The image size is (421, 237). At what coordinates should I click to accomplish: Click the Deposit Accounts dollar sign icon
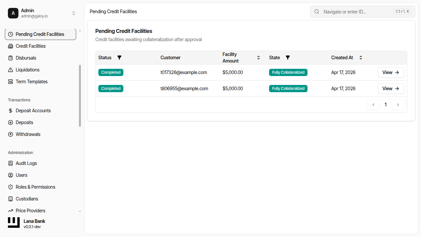(11, 111)
